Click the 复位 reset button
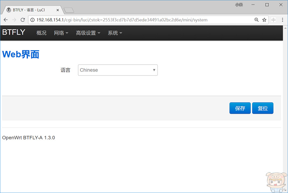 pyautogui.click(x=262, y=108)
